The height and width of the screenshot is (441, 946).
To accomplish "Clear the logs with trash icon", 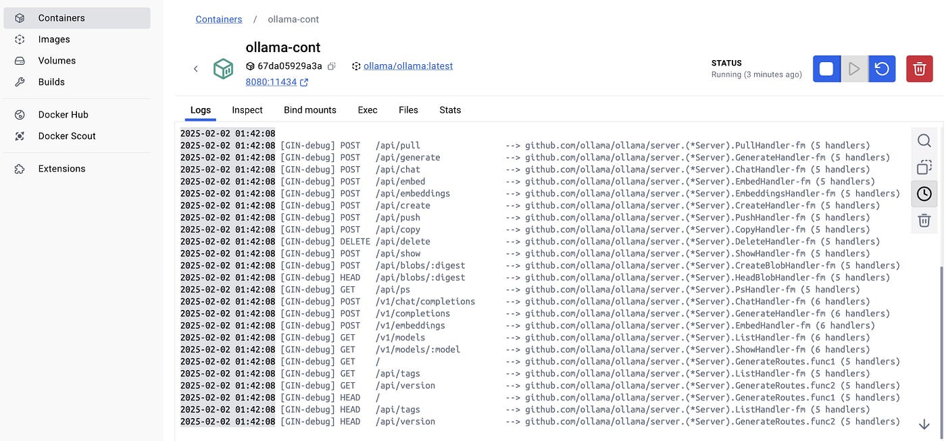I will click(x=924, y=220).
